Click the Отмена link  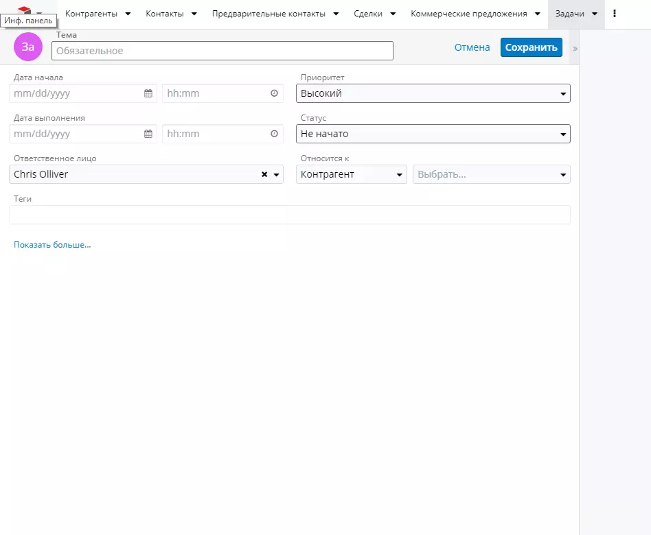click(x=472, y=47)
